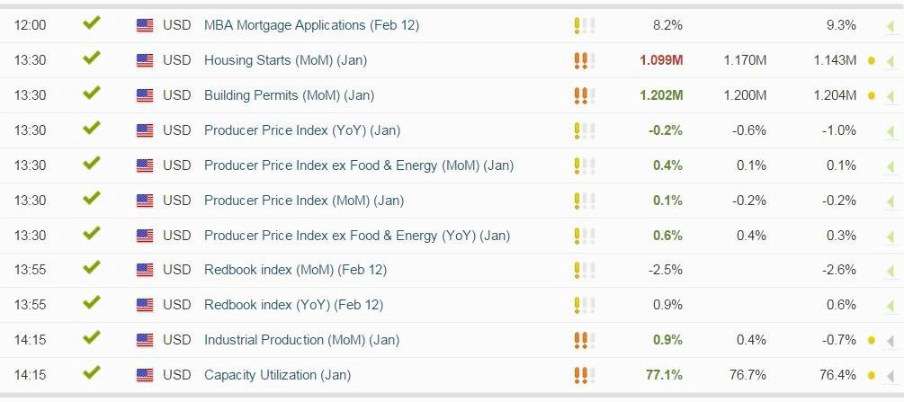Click the US flag on Capacity Utilization row
This screenshot has height=402, width=904.
(145, 375)
